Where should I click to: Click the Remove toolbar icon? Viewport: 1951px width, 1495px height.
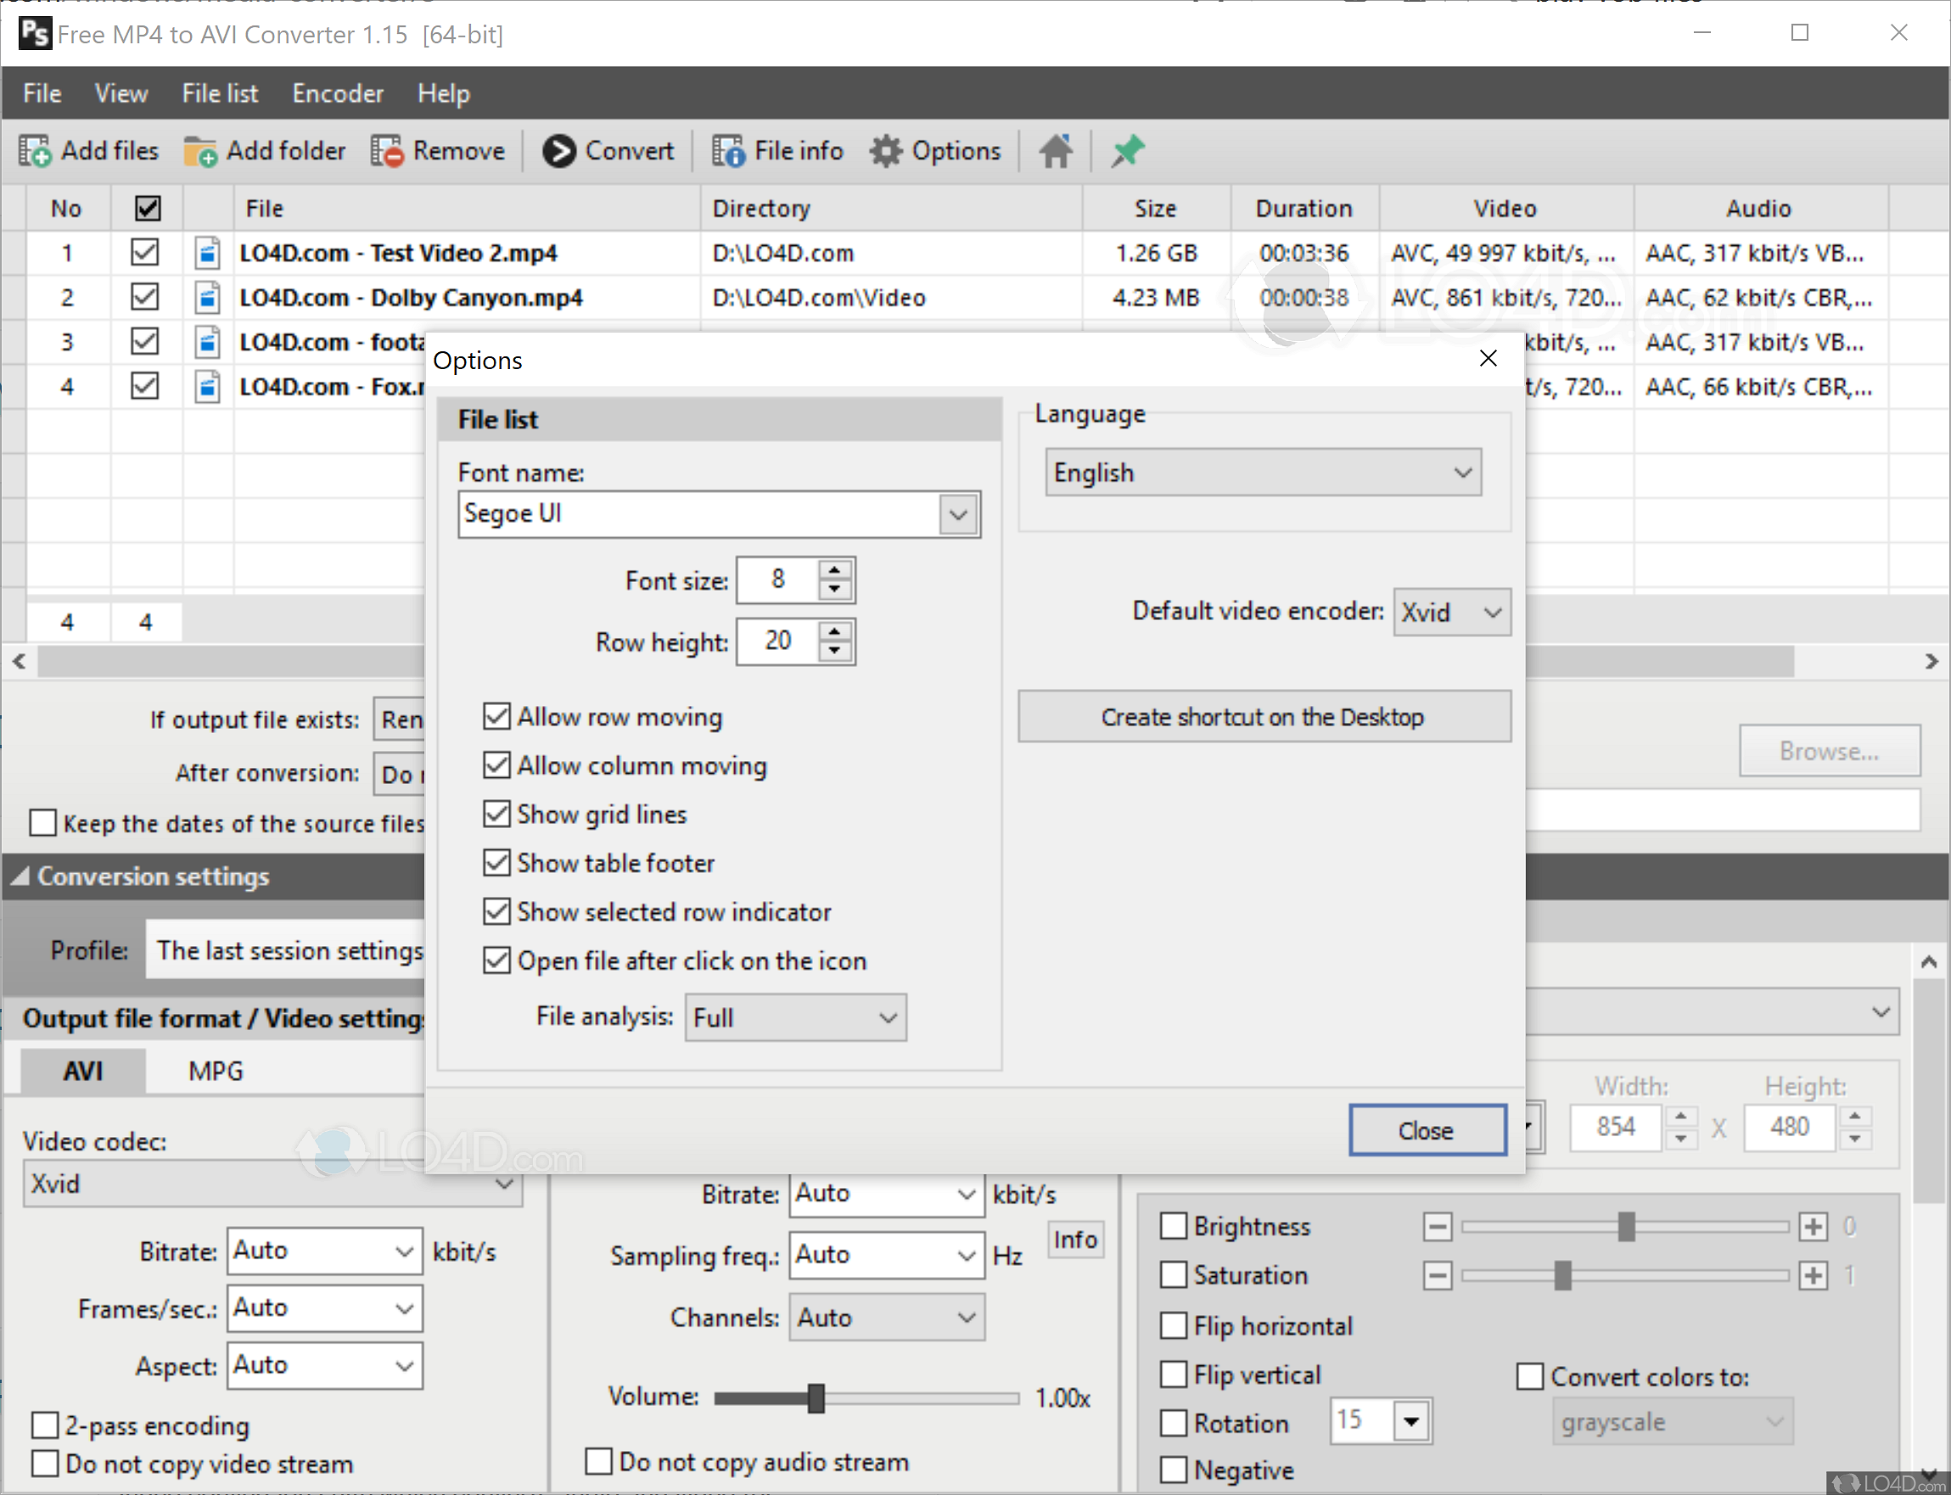click(x=387, y=151)
